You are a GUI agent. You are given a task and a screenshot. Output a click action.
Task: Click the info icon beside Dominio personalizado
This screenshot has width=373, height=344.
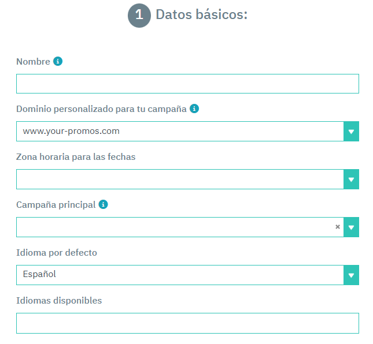[x=194, y=109]
